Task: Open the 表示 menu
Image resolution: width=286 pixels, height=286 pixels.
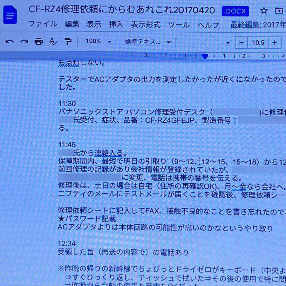Action: tap(94, 24)
